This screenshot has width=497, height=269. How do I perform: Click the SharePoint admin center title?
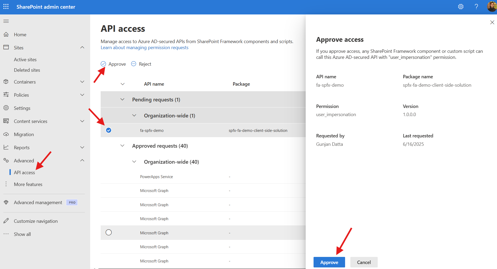pos(46,7)
